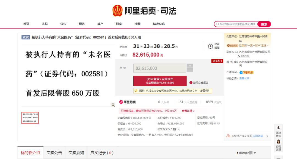The height and width of the screenshot is (159, 297).
Task: Expand the 扫码出价 dropdown arrow
Action: pyautogui.click(x=255, y=153)
